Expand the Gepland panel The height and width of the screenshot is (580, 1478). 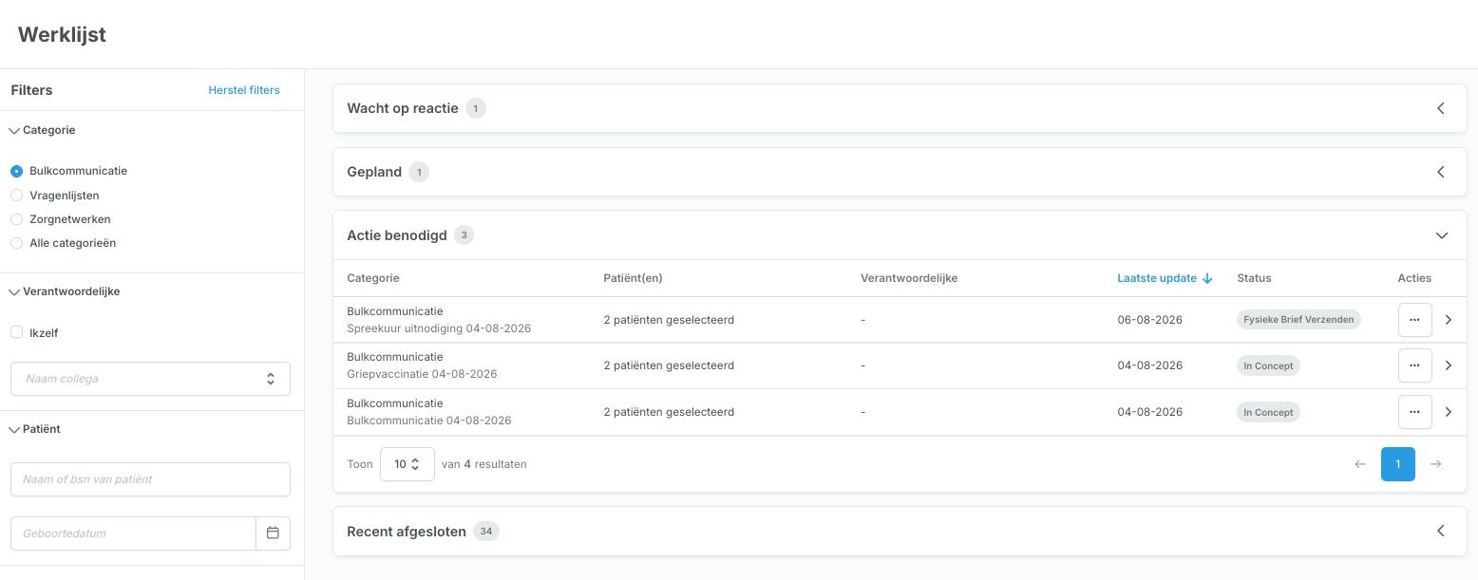pyautogui.click(x=1441, y=172)
